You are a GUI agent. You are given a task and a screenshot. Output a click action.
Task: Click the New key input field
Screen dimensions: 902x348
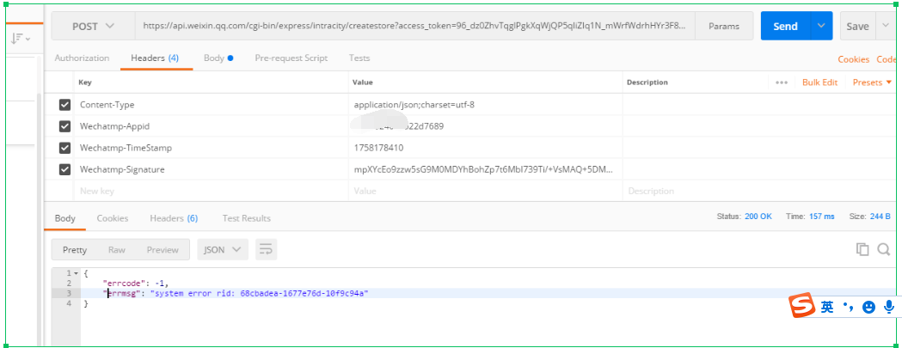pyautogui.click(x=212, y=191)
